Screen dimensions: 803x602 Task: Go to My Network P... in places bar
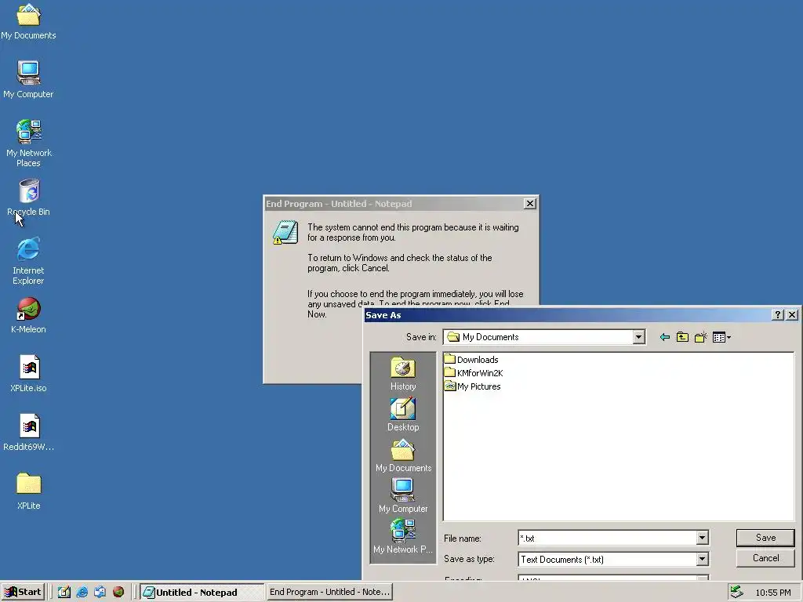[x=403, y=536]
